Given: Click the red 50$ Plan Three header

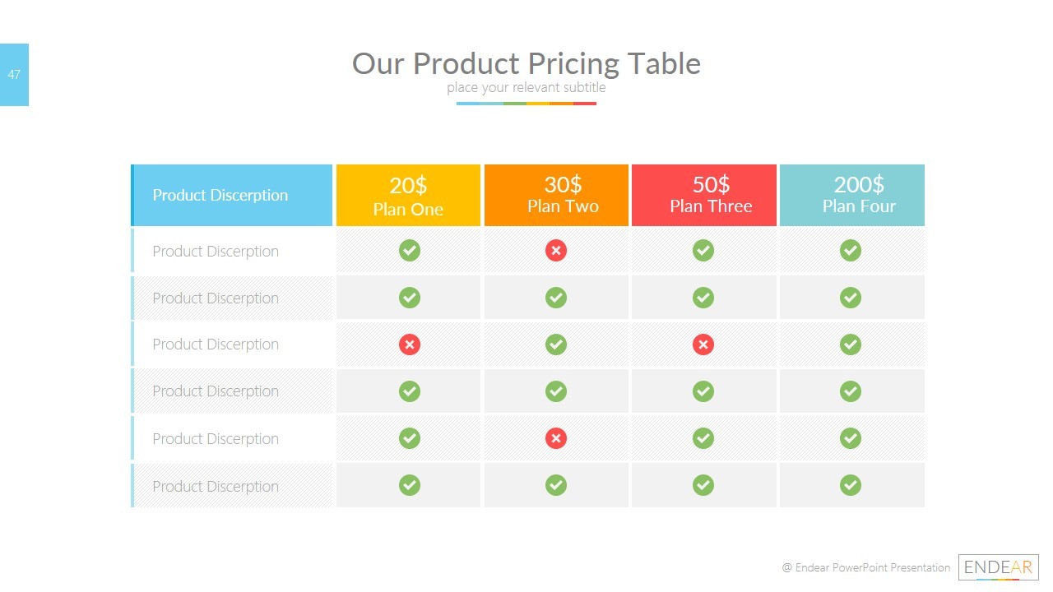Looking at the screenshot, I should tap(703, 196).
